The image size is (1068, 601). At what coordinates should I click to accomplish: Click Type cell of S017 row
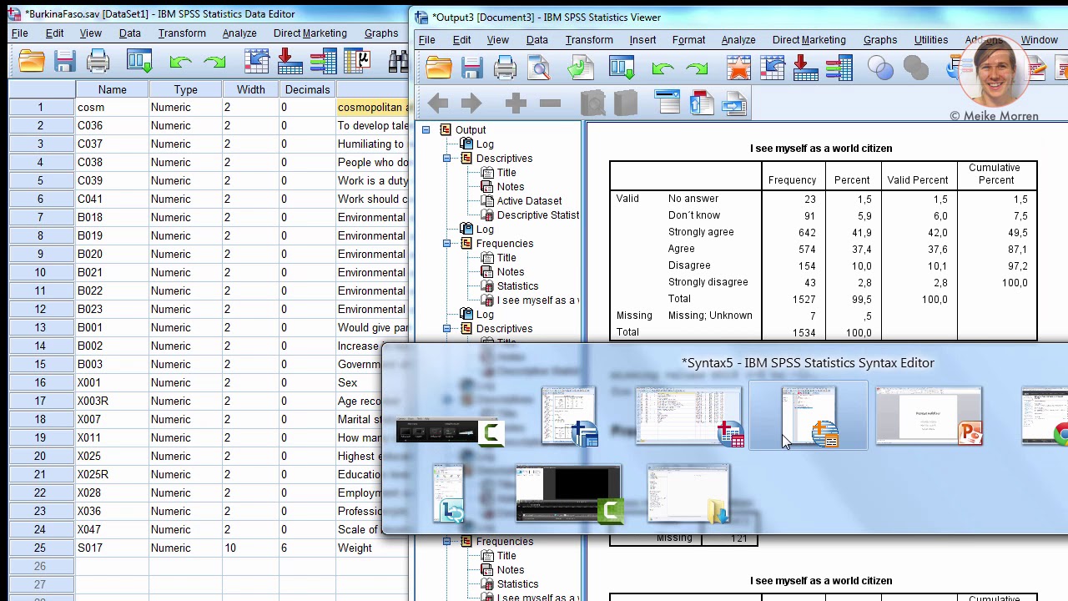pos(185,548)
